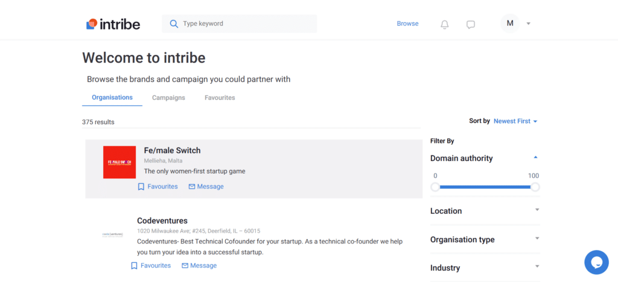618x282 pixels.
Task: Click the maximum Domain authority slider handle
Action: 535,187
